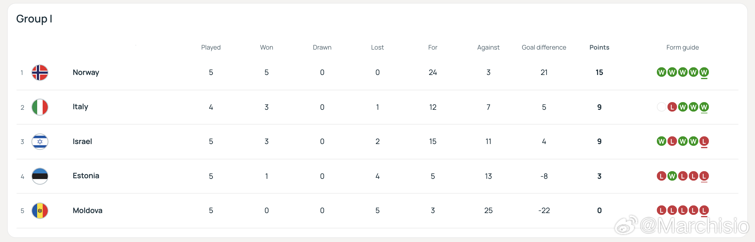Open the Norway team link

(86, 72)
